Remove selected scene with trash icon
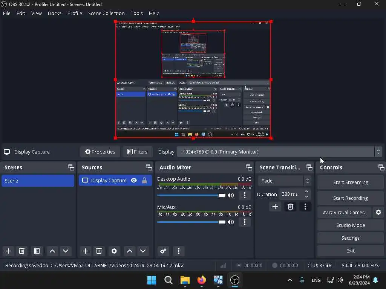 21,251
